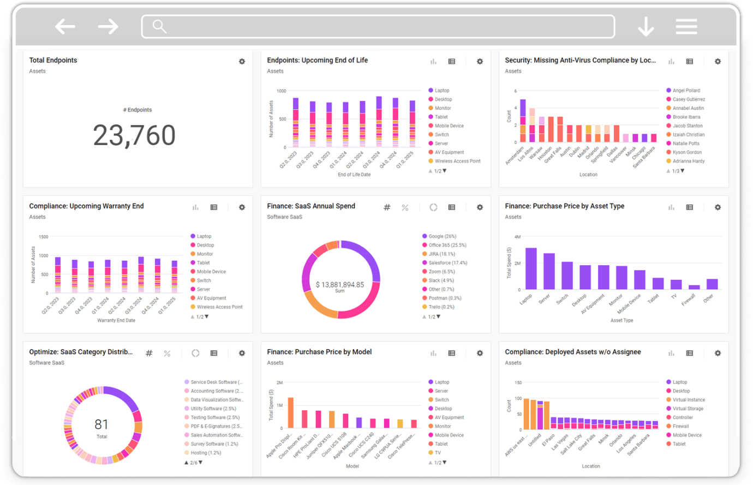
Task: Select table view on Compliance Upcoming Warranty End
Action: [214, 207]
